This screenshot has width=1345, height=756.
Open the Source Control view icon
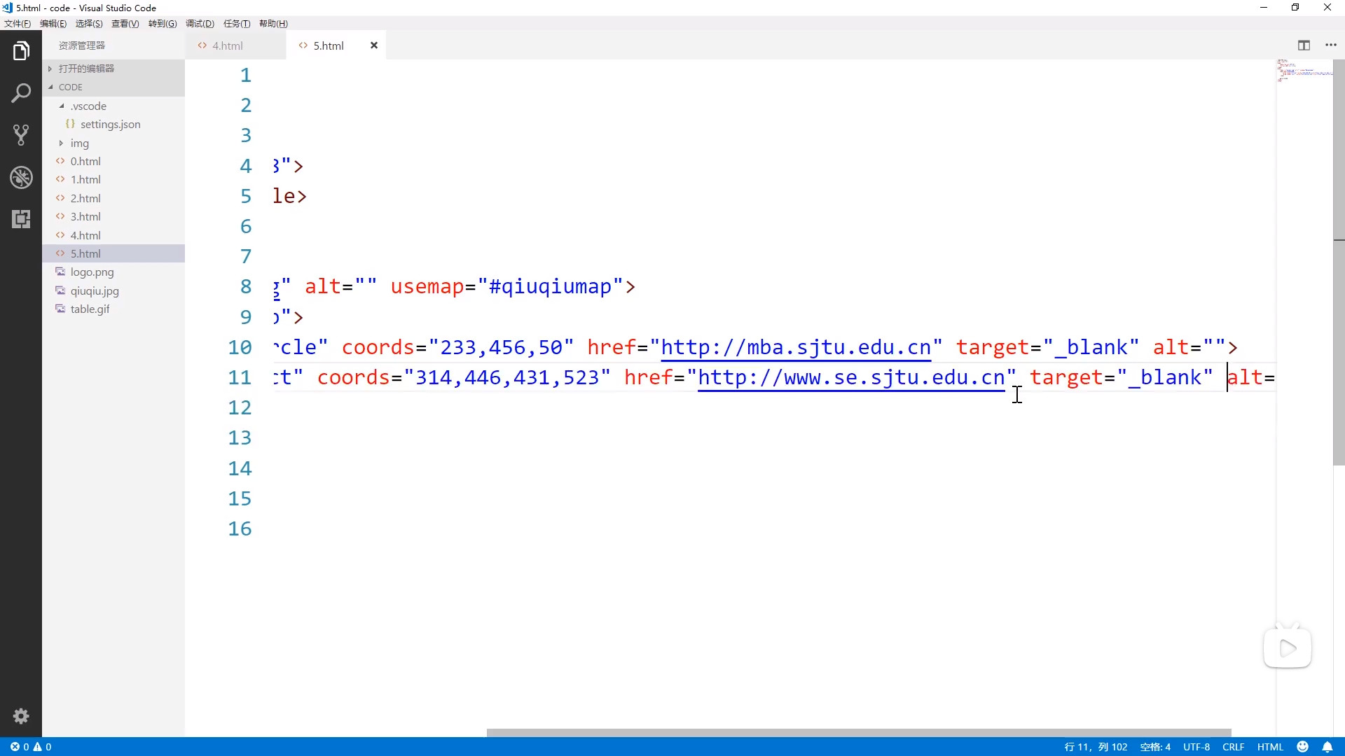[x=21, y=135]
